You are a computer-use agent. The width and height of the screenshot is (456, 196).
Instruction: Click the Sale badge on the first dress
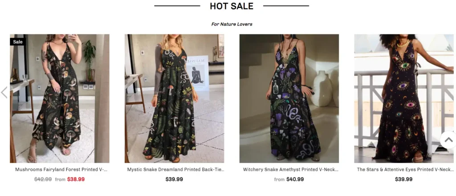click(x=18, y=42)
